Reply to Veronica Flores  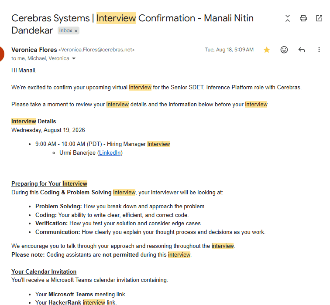pos(302,50)
